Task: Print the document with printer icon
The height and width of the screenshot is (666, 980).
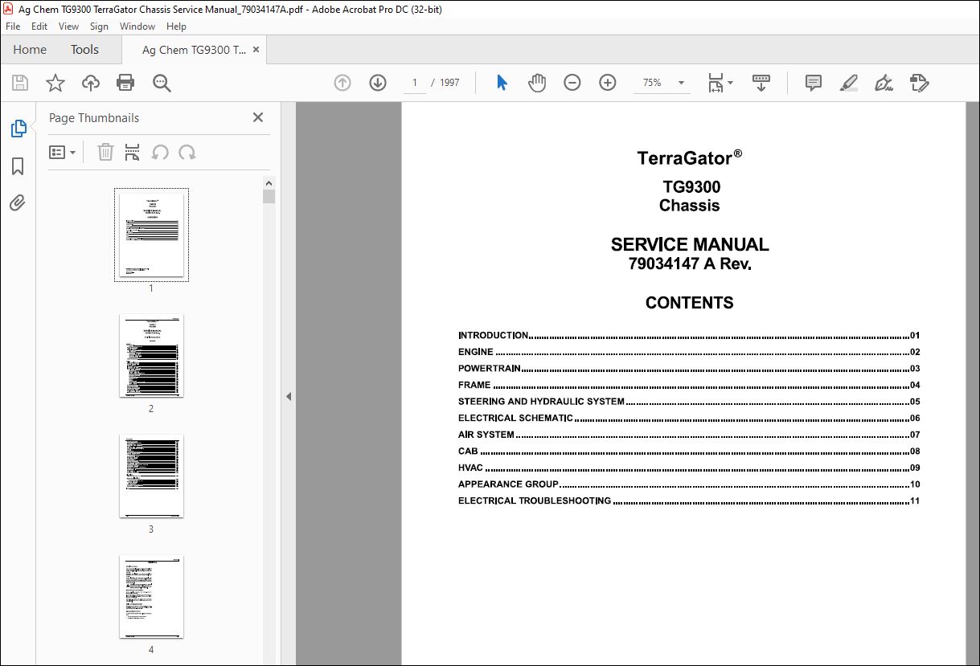Action: pos(125,83)
